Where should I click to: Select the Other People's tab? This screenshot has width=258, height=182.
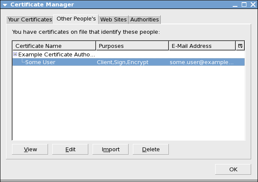point(76,19)
